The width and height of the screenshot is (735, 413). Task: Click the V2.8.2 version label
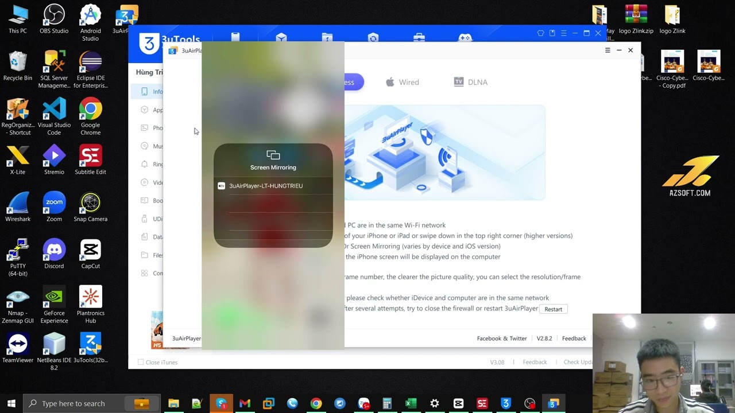[544, 338]
